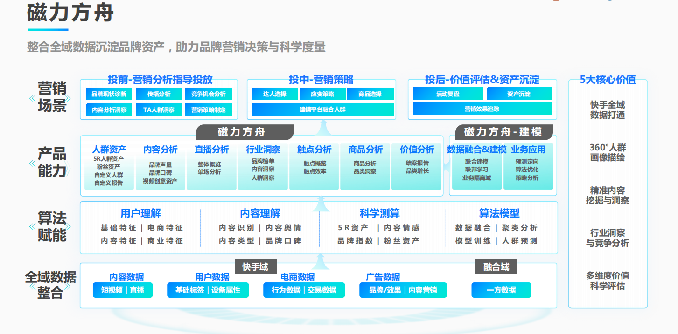678x334 pixels.
Task: Open the 直播分析 card heading
Action: click(x=211, y=150)
